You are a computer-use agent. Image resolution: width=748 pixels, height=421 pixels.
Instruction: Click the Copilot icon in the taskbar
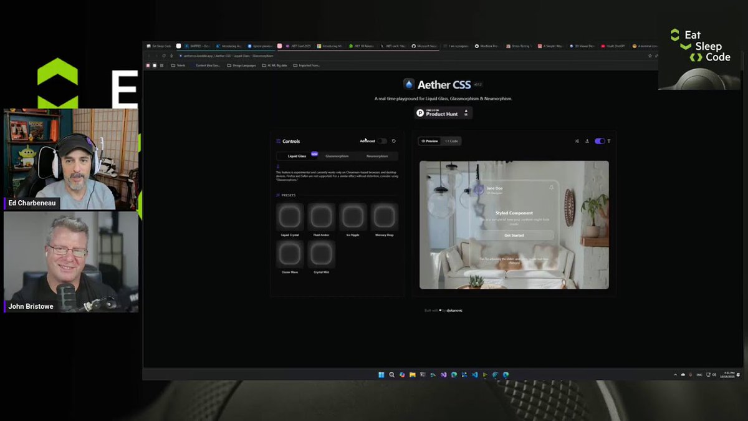click(402, 375)
